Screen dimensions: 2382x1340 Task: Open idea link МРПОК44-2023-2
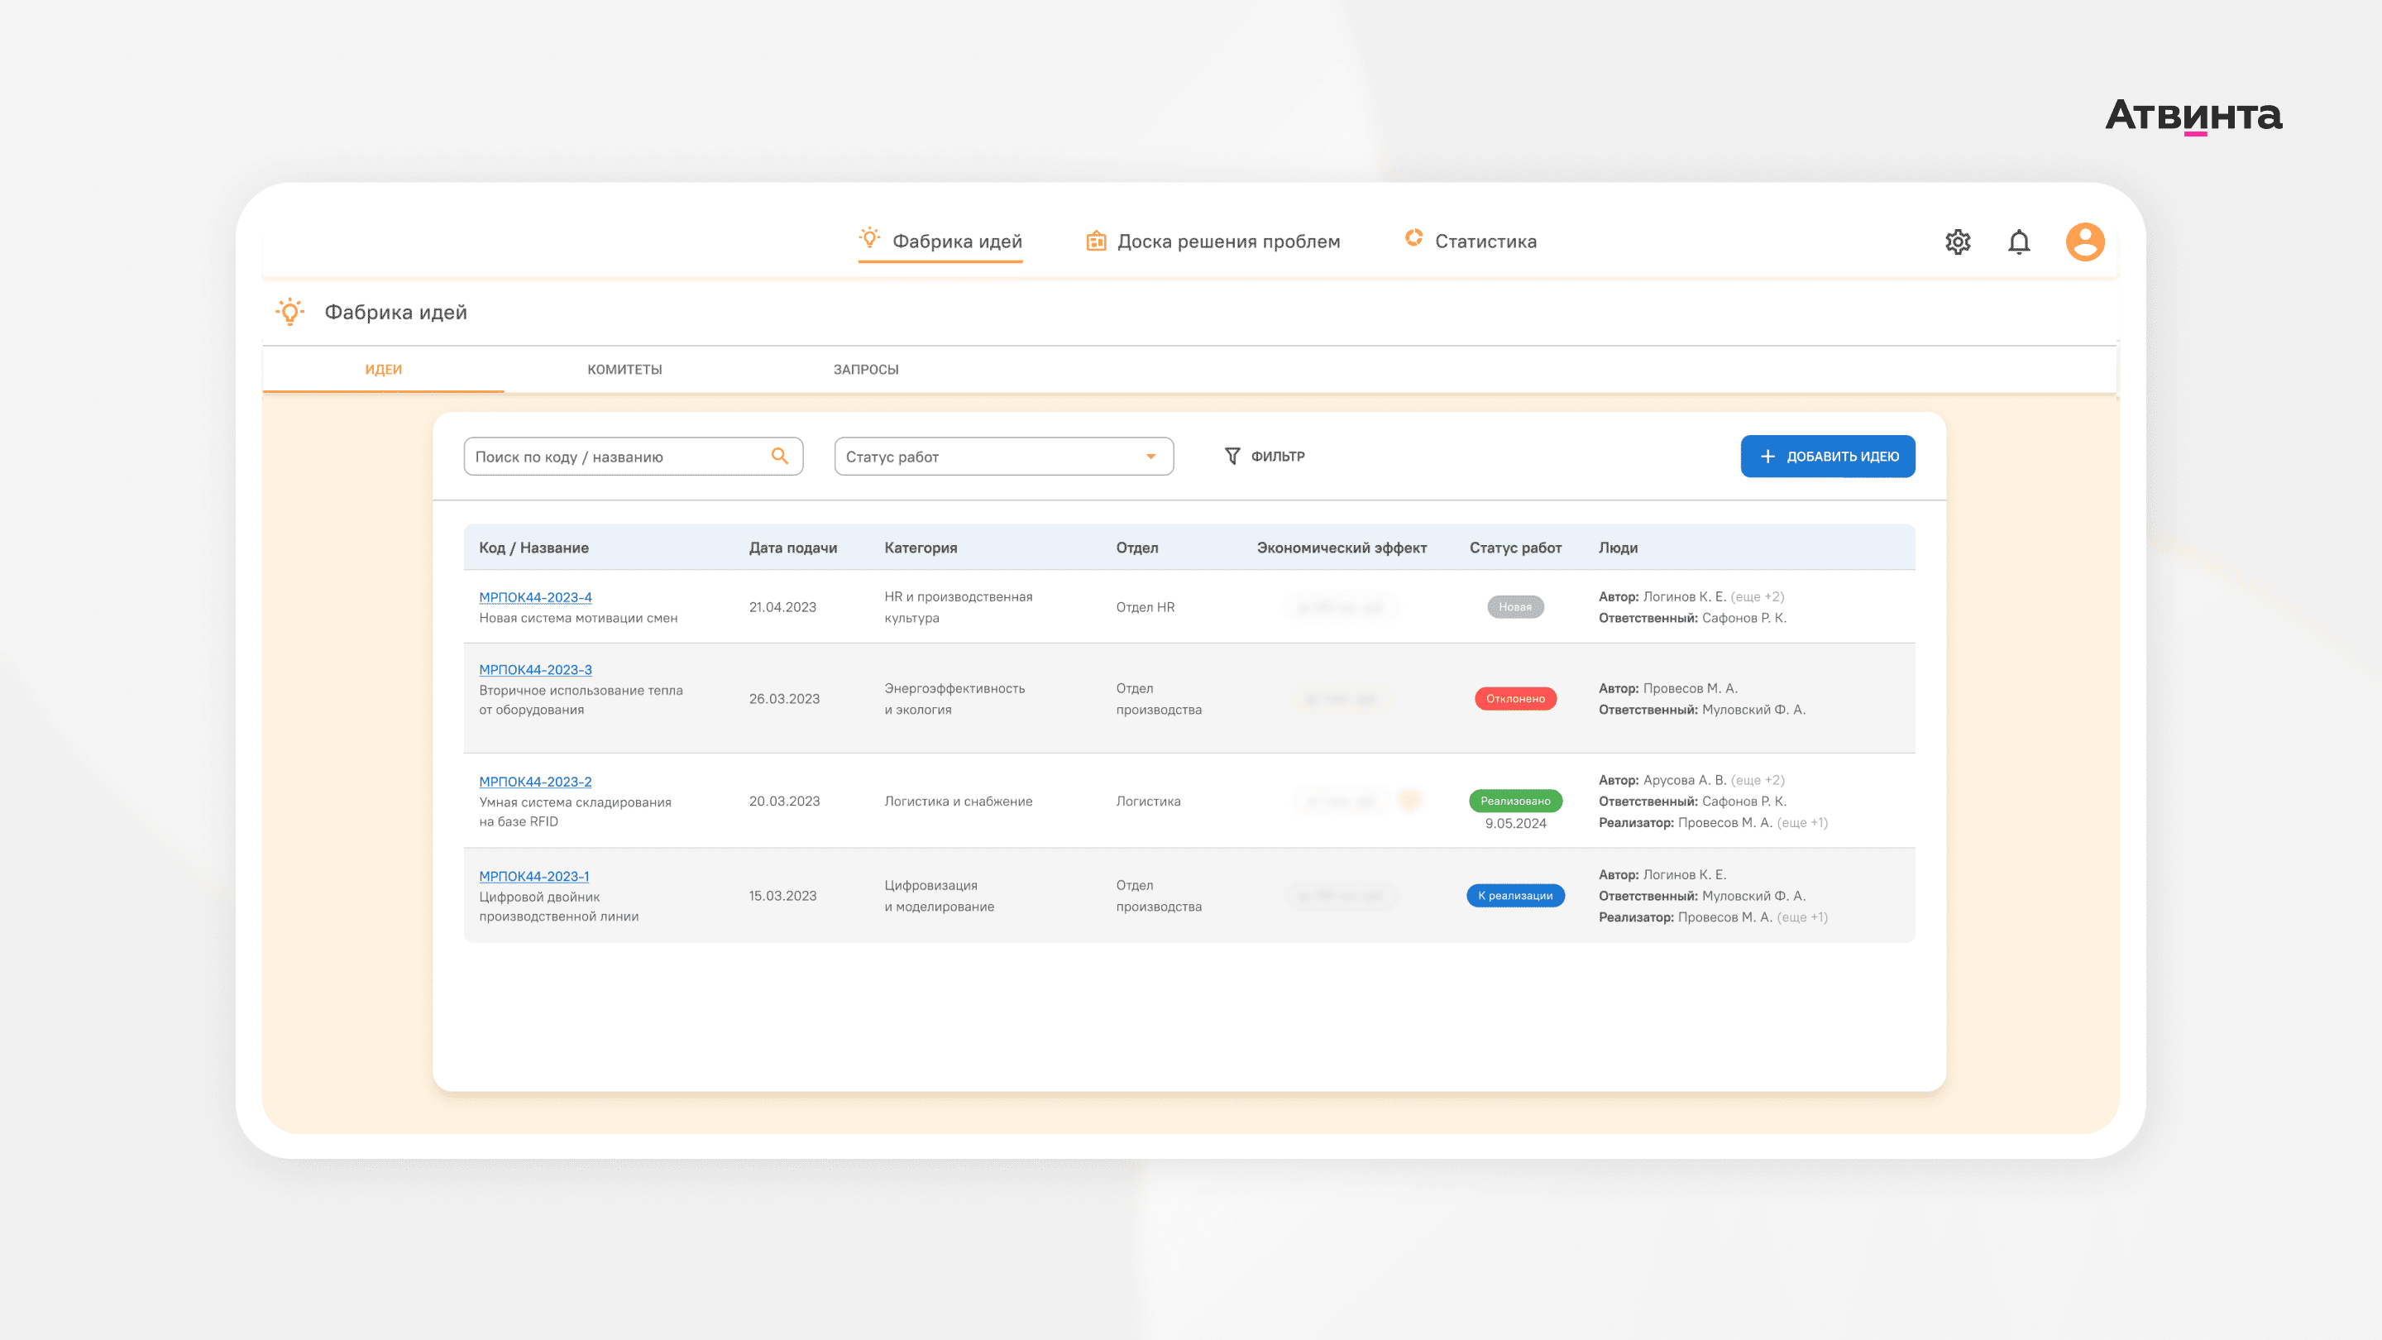tap(535, 781)
